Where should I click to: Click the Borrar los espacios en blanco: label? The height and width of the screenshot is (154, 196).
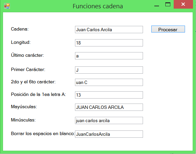pos(43,133)
